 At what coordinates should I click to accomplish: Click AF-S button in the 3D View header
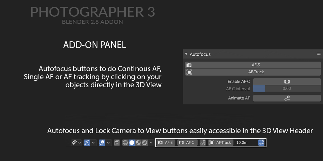(x=166, y=142)
